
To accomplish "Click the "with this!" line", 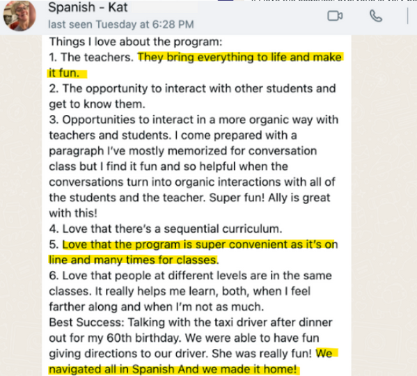I will click(x=73, y=213).
